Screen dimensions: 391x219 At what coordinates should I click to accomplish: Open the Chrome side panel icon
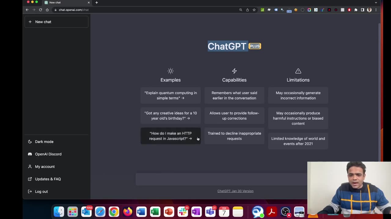point(363,10)
